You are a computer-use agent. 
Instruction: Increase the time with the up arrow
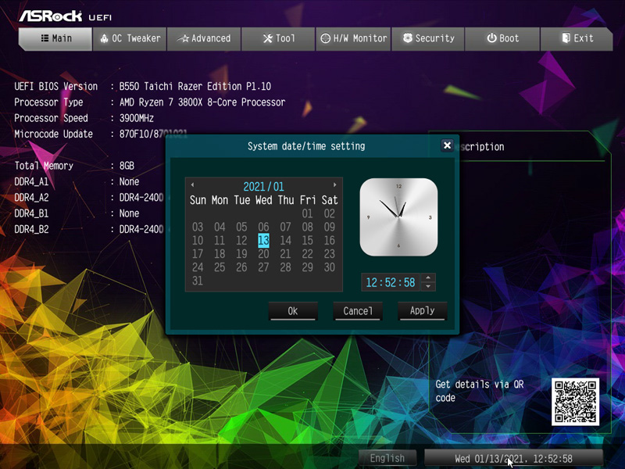click(x=428, y=277)
